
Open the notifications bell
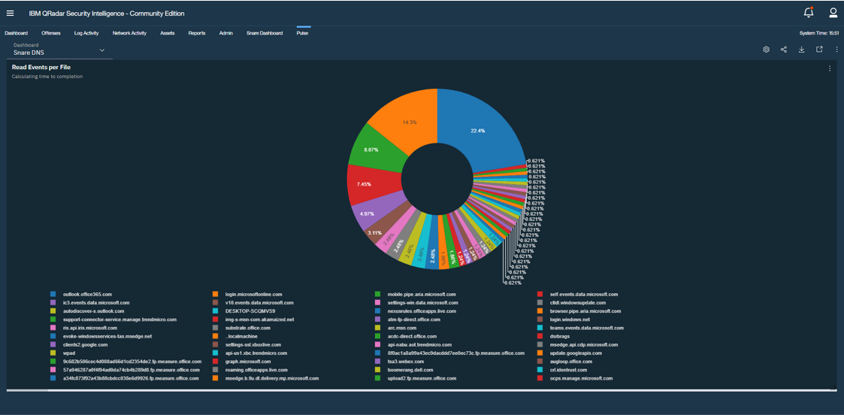point(808,12)
